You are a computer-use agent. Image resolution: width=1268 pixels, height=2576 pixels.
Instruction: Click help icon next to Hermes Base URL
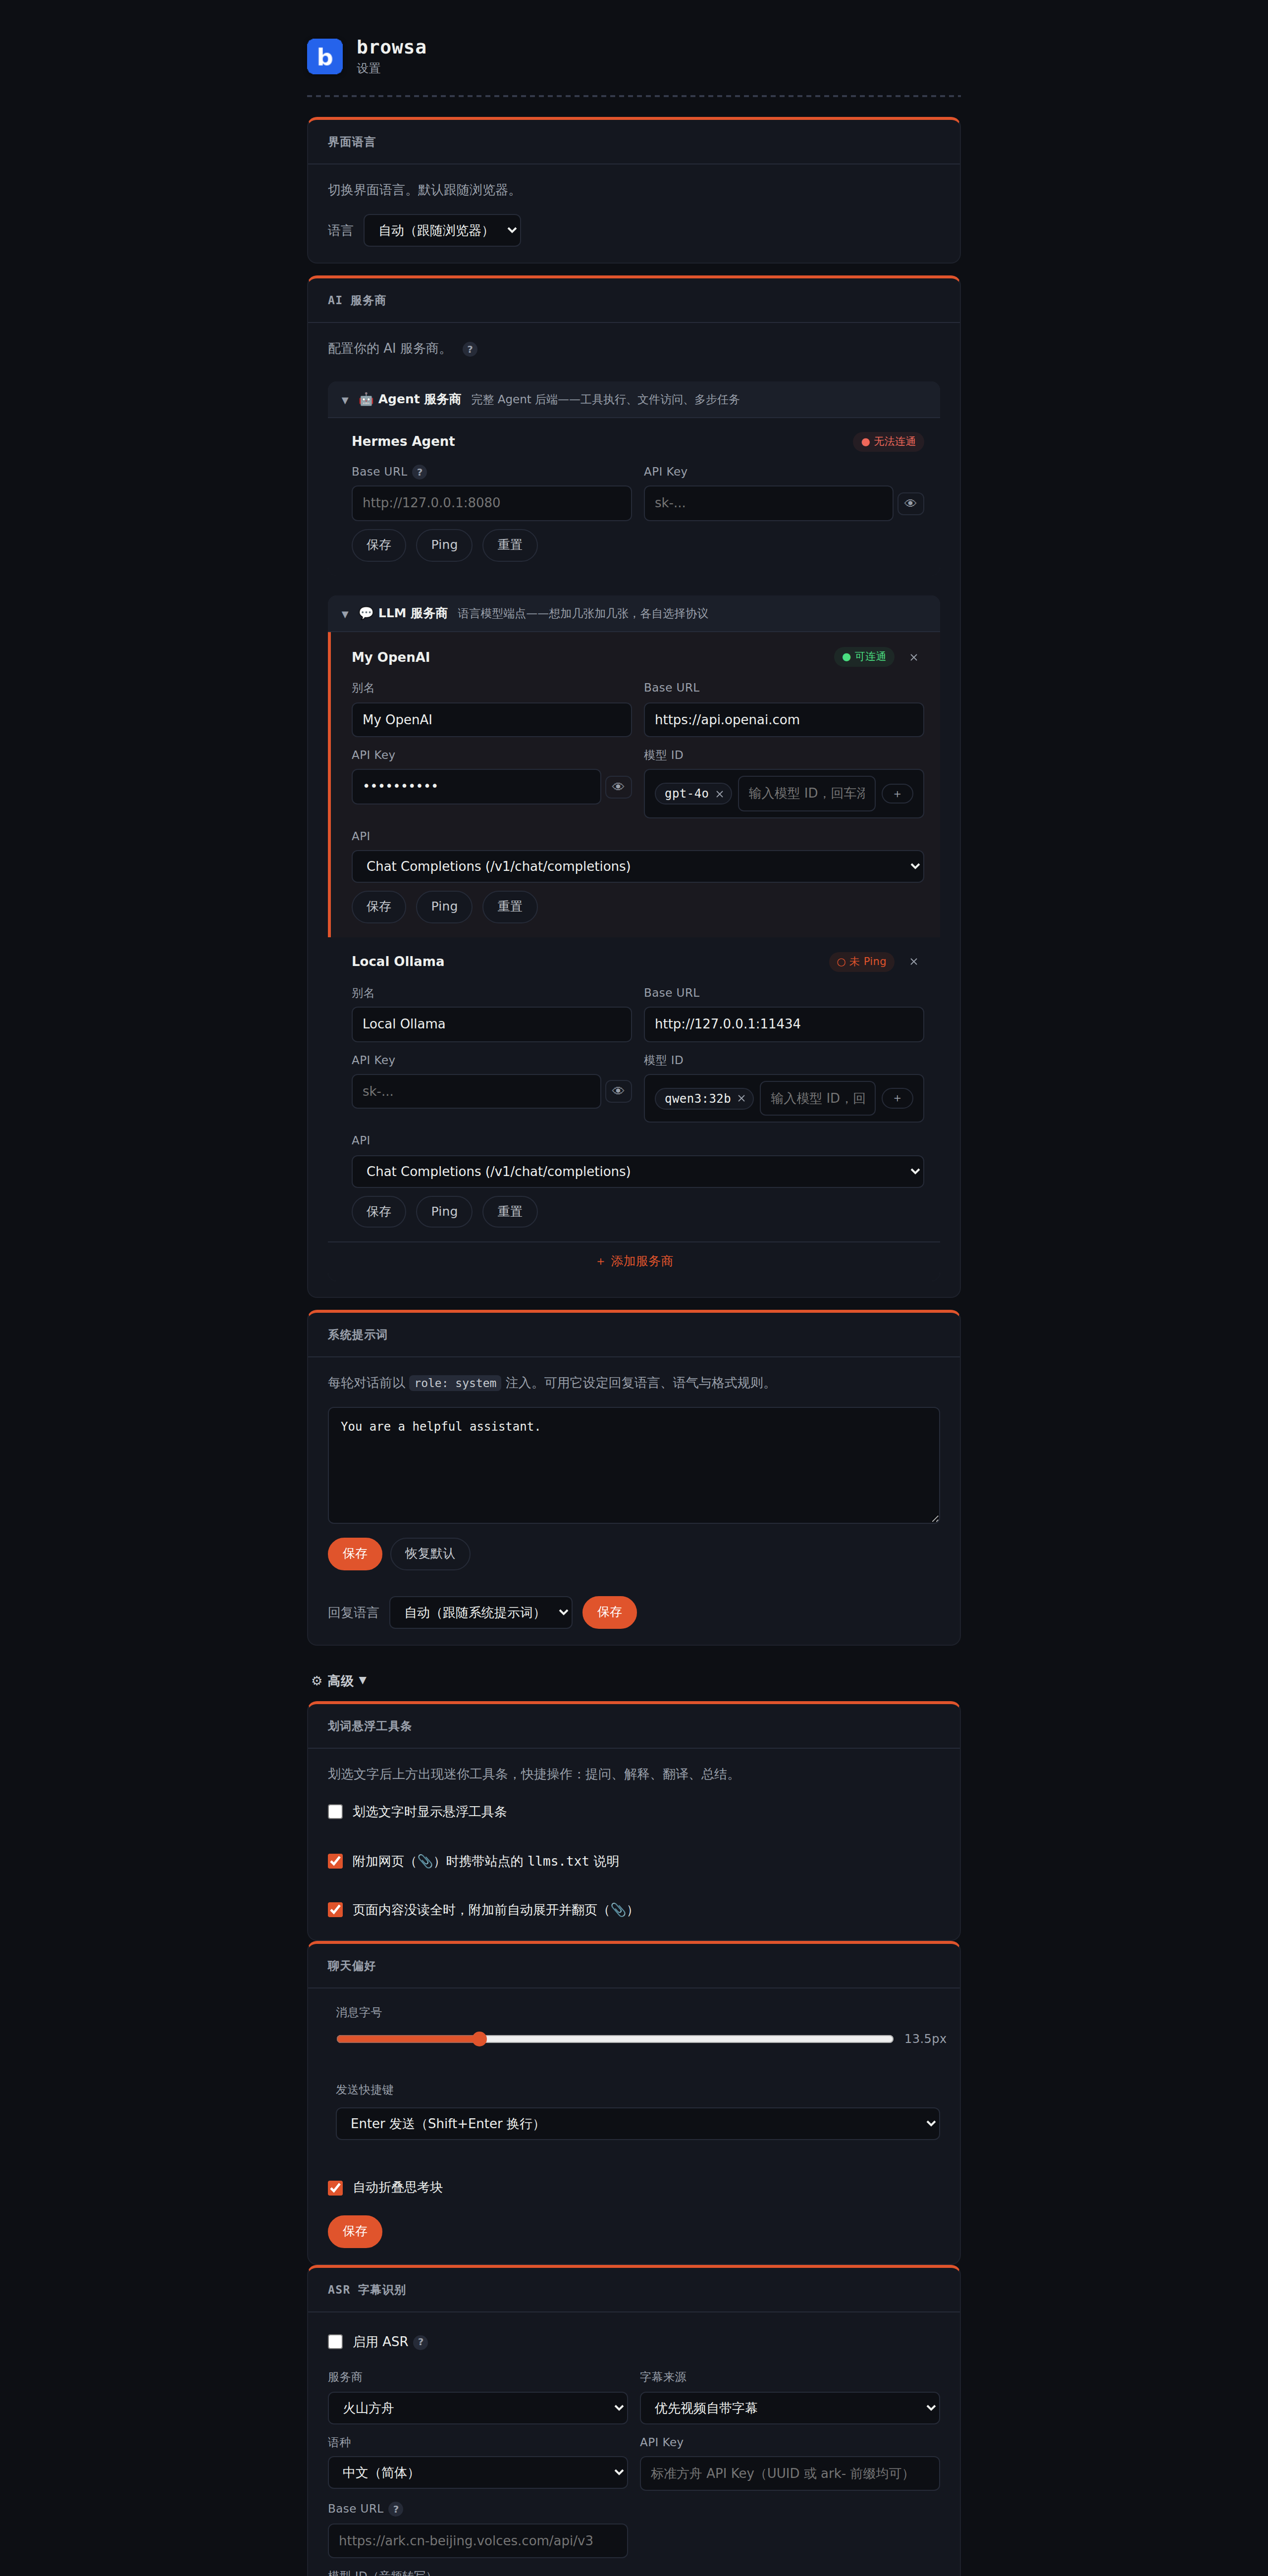[420, 472]
